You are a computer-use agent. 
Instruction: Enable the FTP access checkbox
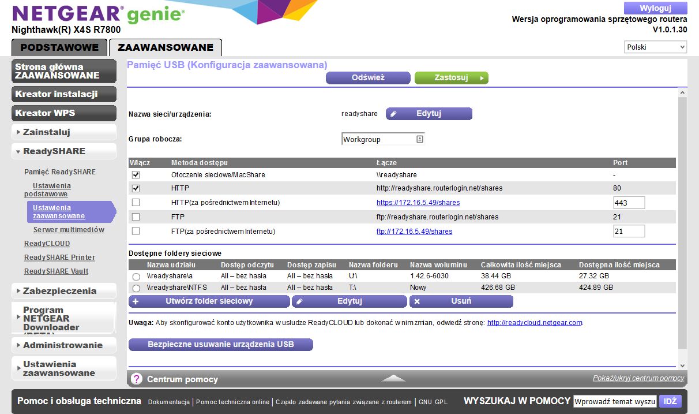(x=136, y=217)
